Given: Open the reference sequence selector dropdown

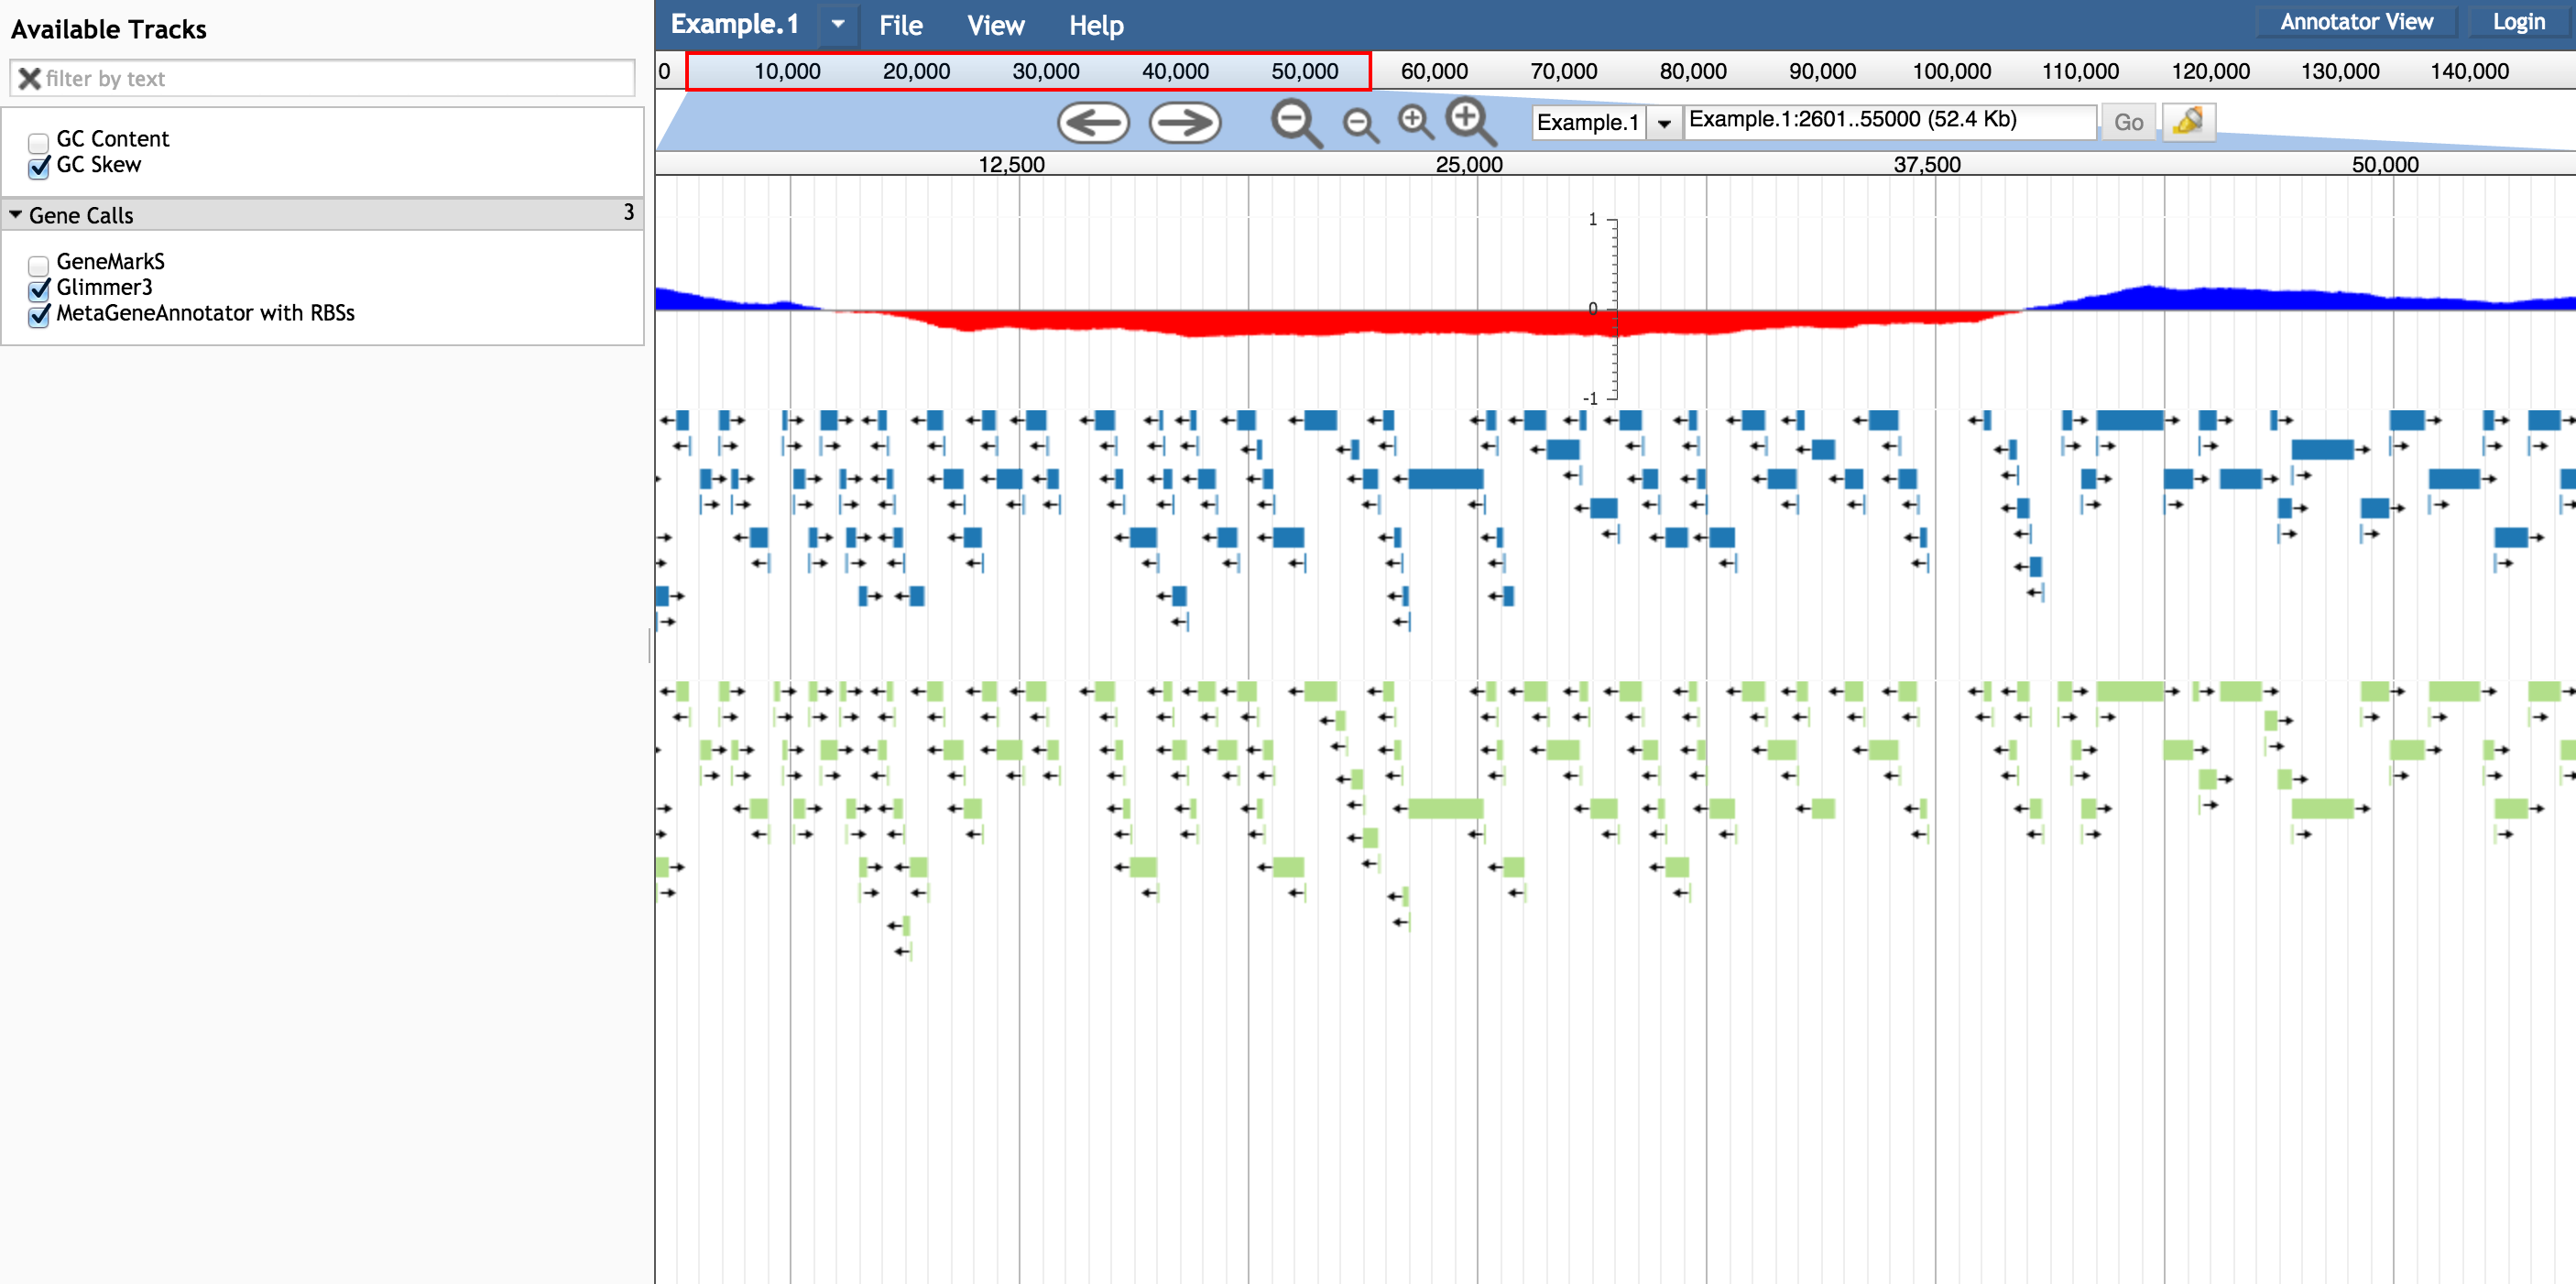Looking at the screenshot, I should point(1664,123).
